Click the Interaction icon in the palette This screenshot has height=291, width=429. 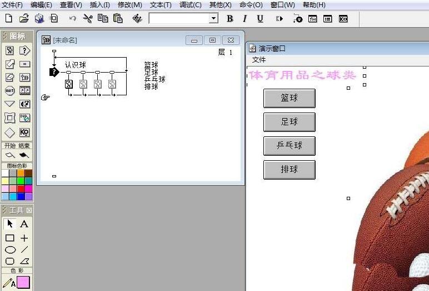pos(24,50)
